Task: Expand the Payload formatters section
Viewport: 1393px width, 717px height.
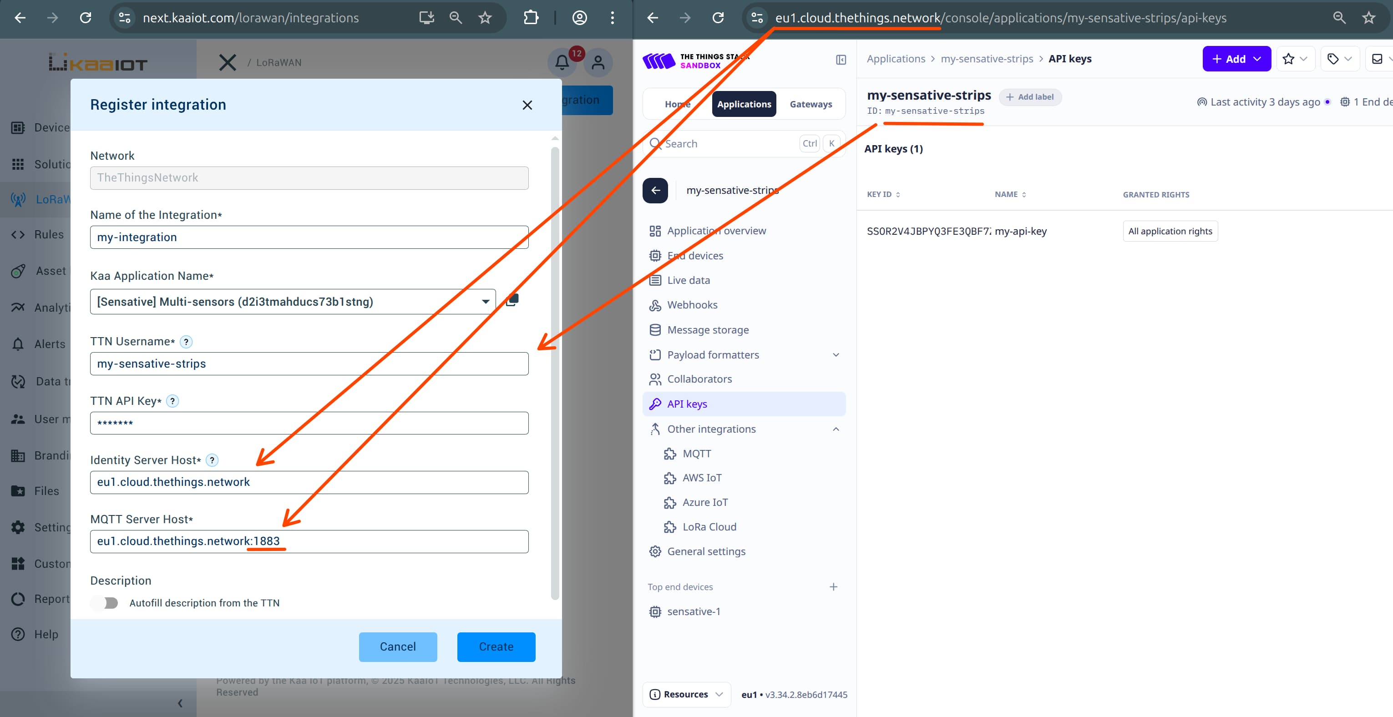Action: point(836,355)
